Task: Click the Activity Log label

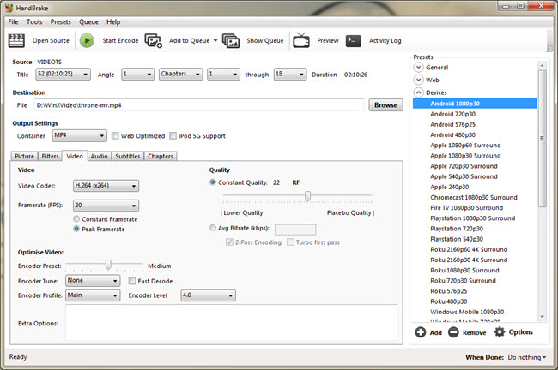Action: click(385, 40)
